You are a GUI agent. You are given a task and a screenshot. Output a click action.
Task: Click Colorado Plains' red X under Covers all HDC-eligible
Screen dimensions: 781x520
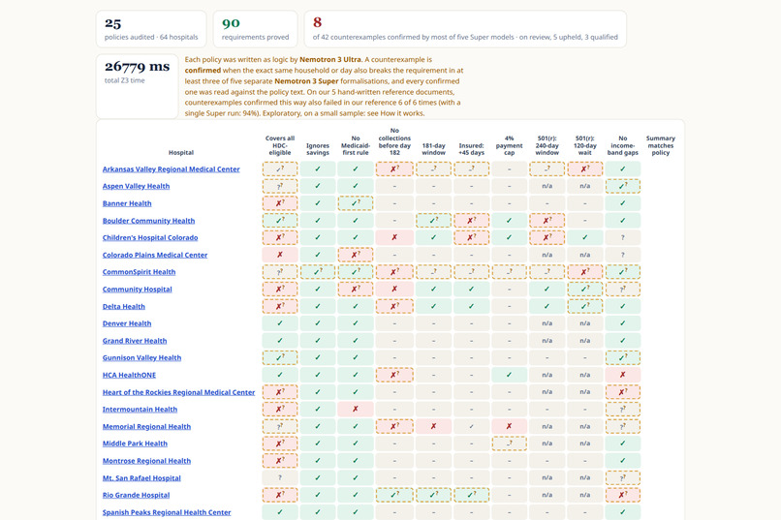280,255
